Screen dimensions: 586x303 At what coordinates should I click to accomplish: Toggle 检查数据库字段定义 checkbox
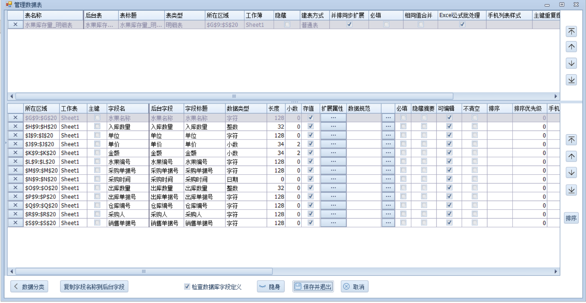[187, 287]
